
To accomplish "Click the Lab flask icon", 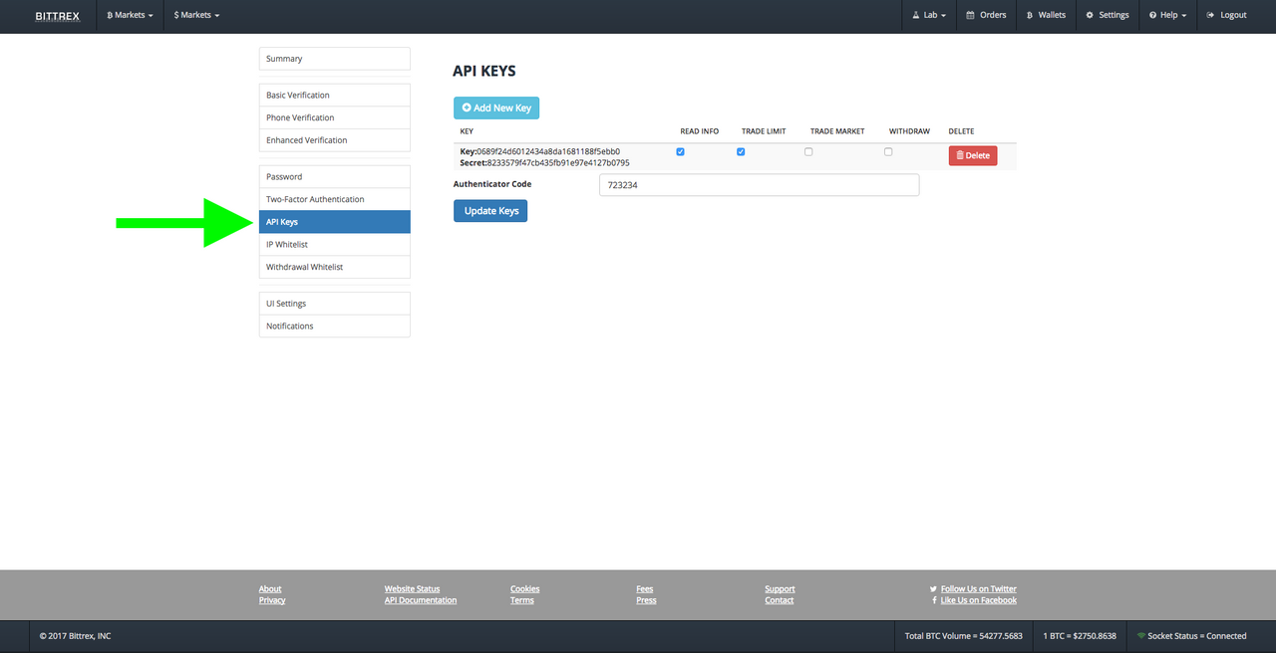I will (x=915, y=15).
